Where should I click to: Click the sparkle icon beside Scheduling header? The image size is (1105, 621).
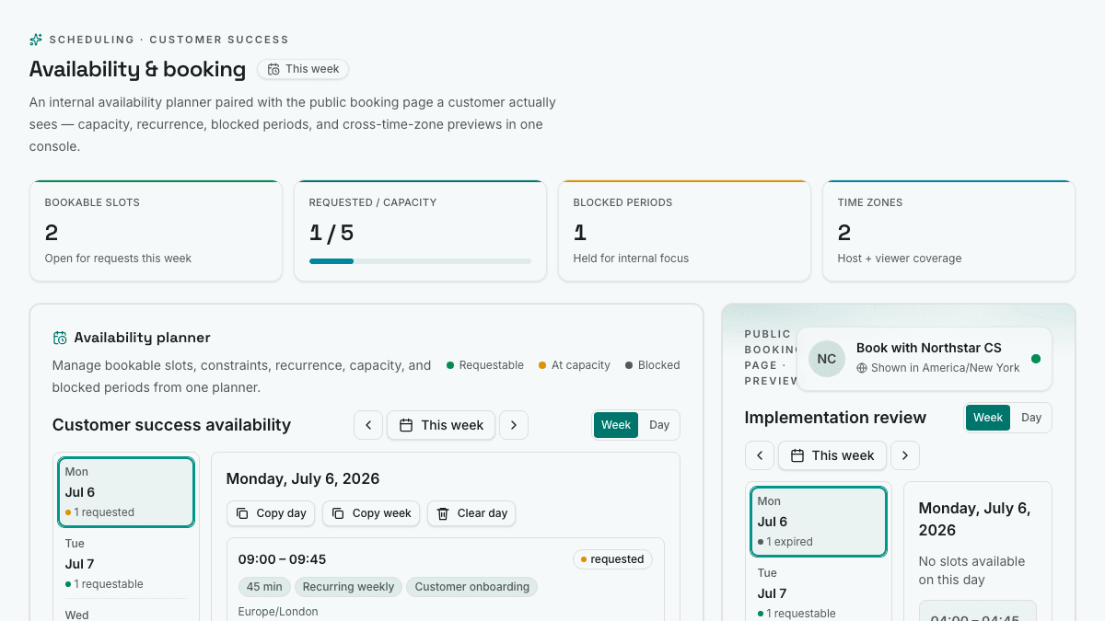pos(36,40)
